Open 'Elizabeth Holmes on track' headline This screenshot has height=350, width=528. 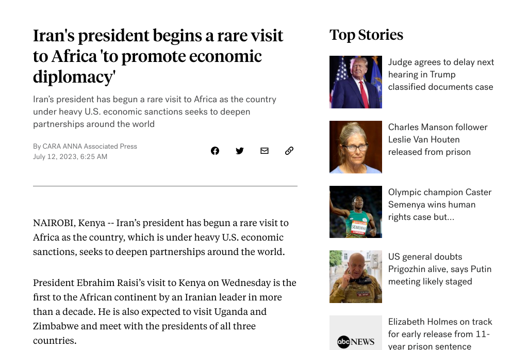440,333
